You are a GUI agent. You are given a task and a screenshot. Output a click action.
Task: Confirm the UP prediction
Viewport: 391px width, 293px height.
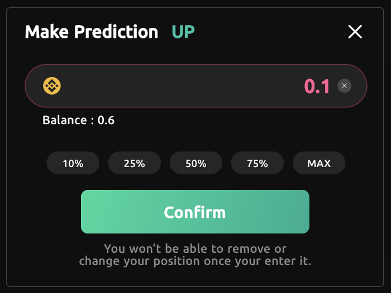point(195,212)
